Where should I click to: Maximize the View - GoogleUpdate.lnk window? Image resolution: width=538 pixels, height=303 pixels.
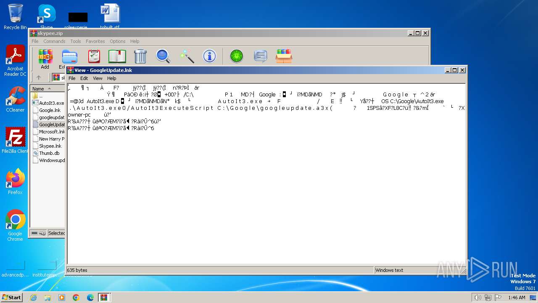tap(455, 70)
